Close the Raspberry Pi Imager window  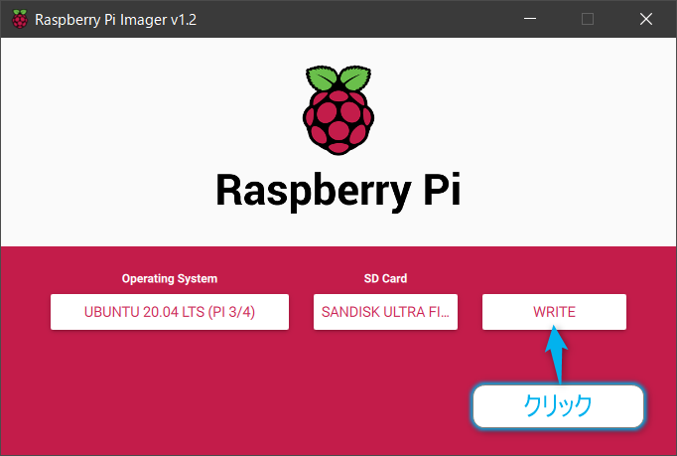point(646,19)
